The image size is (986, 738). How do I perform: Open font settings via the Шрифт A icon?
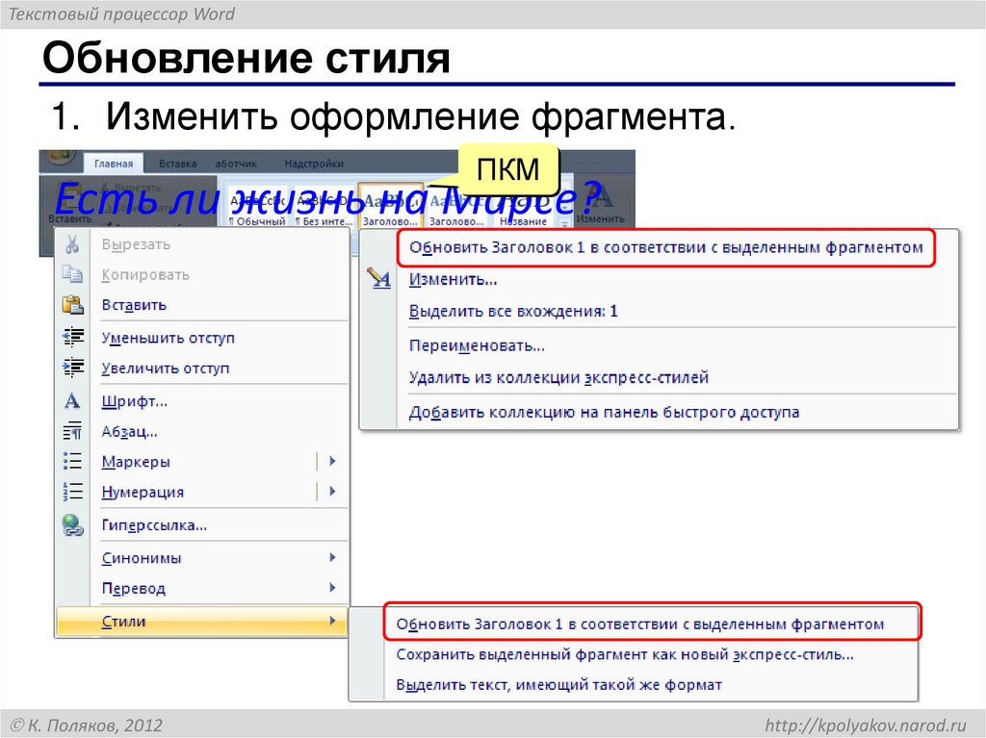point(72,399)
